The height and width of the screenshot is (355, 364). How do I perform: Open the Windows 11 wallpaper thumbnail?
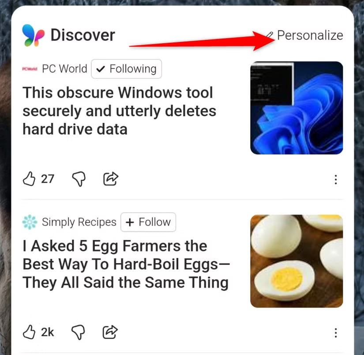tap(296, 108)
